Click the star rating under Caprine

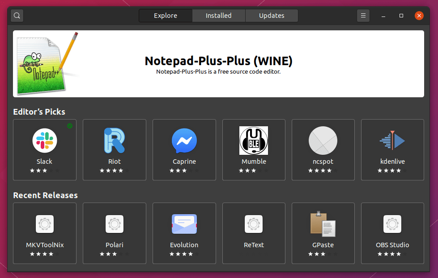(x=184, y=170)
